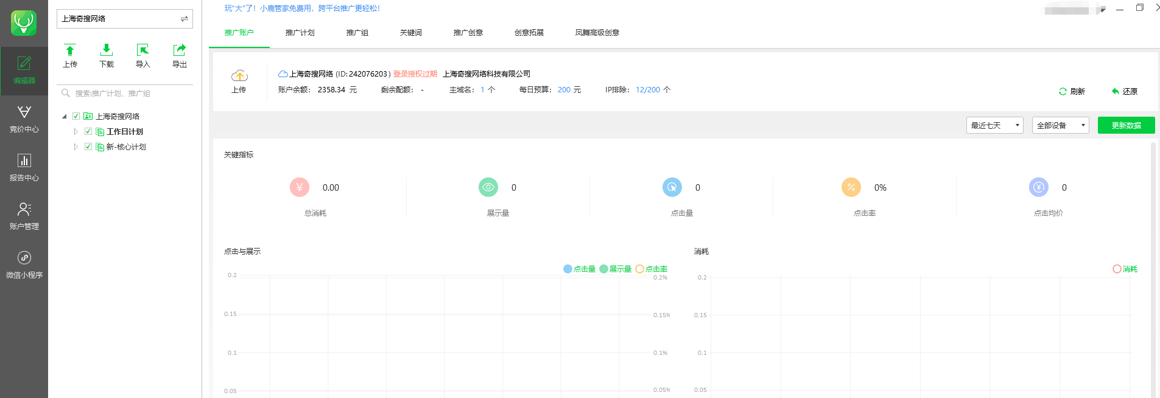Select the 新-核心计划 tree row
1160x398 pixels.
coord(126,147)
